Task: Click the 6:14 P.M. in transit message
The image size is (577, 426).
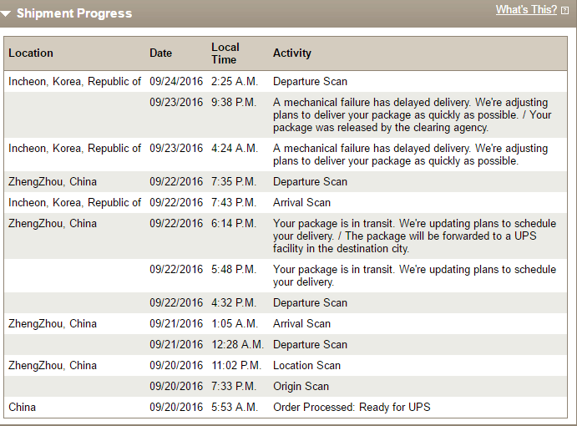Action: click(x=415, y=236)
